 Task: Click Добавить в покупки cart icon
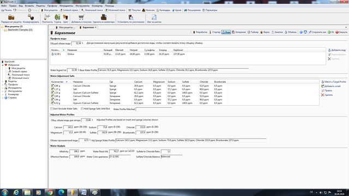(x=81, y=19)
